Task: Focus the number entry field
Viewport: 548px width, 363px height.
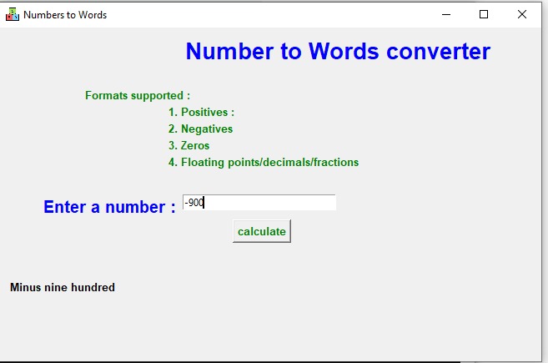Action: tap(259, 203)
